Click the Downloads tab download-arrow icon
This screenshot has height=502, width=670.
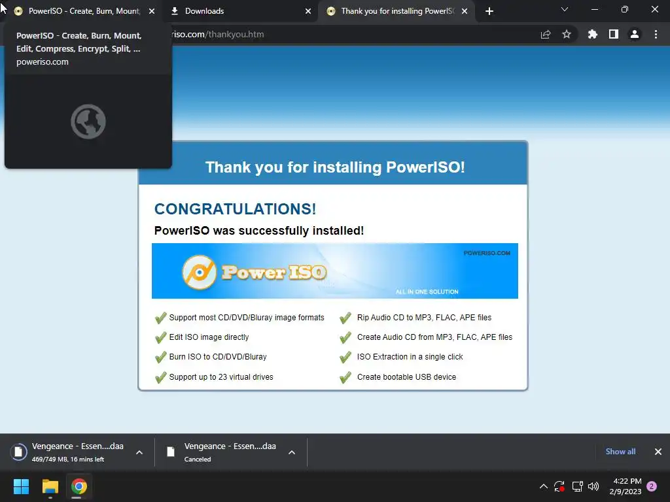pos(174,11)
